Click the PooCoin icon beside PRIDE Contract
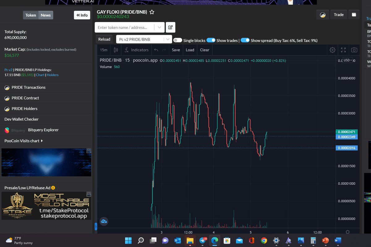 (7, 98)
